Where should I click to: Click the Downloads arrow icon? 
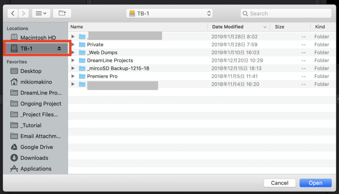(14, 158)
